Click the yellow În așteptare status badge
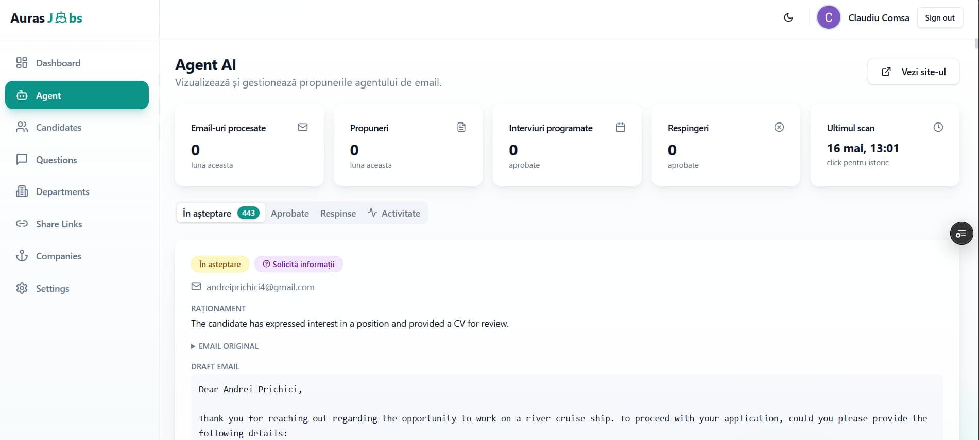Screen dimensions: 979x440 click(x=220, y=264)
